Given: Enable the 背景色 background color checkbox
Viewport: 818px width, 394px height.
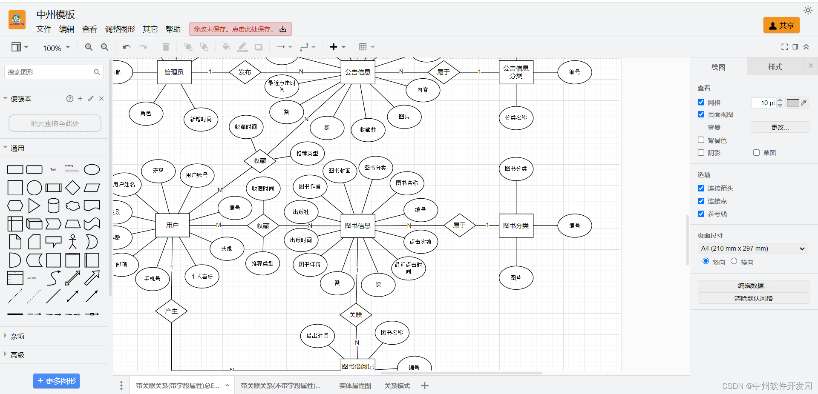Looking at the screenshot, I should (x=701, y=140).
